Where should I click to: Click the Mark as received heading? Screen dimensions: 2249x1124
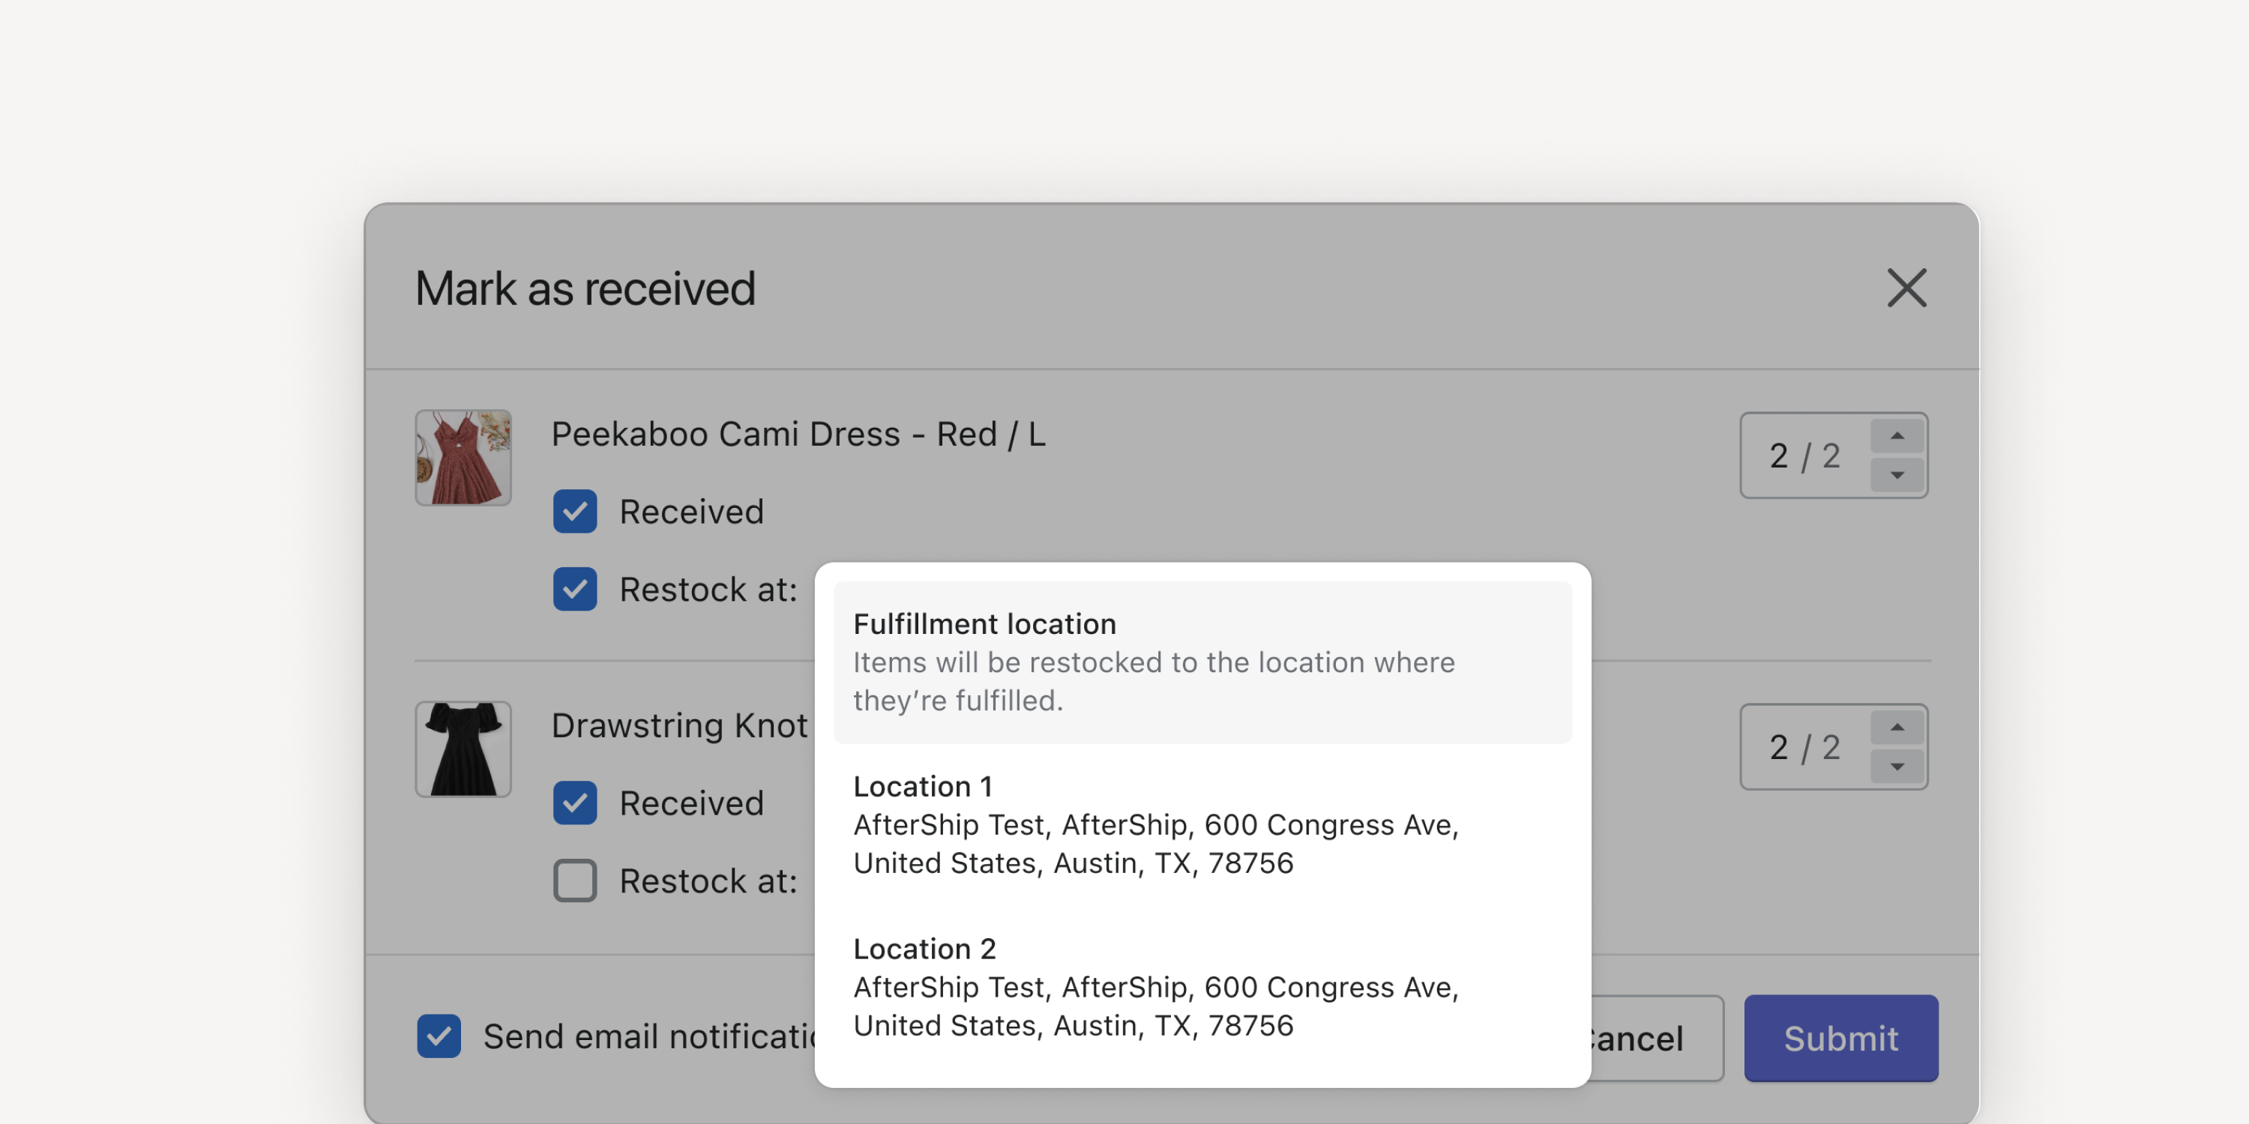coord(585,288)
